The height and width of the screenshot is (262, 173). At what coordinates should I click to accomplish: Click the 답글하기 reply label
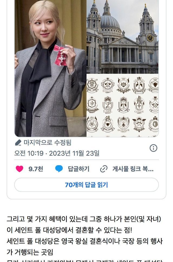[x=79, y=169]
